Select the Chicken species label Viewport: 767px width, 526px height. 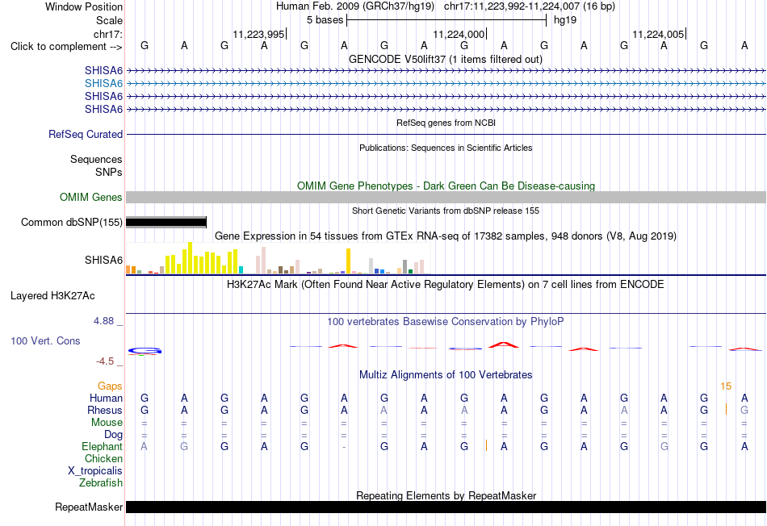click(103, 458)
